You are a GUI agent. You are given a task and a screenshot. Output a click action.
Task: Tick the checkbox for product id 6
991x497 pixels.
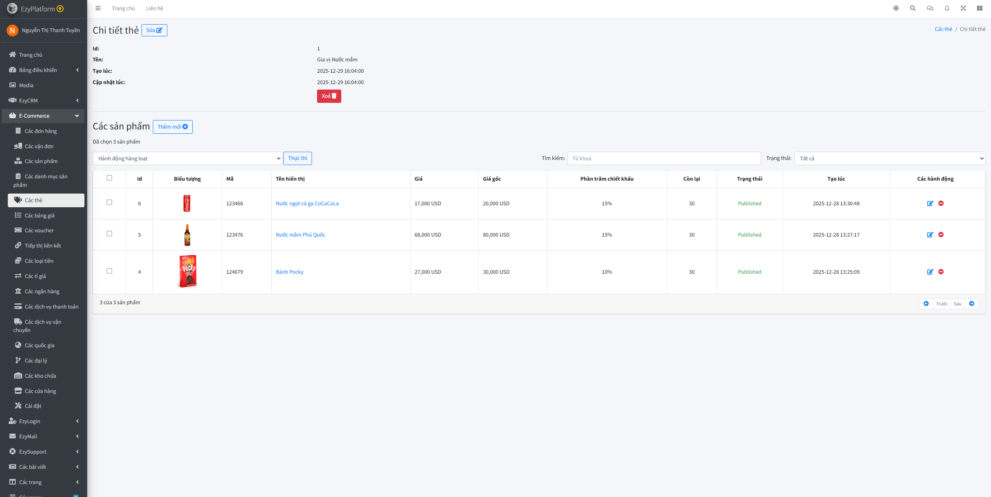(x=109, y=202)
